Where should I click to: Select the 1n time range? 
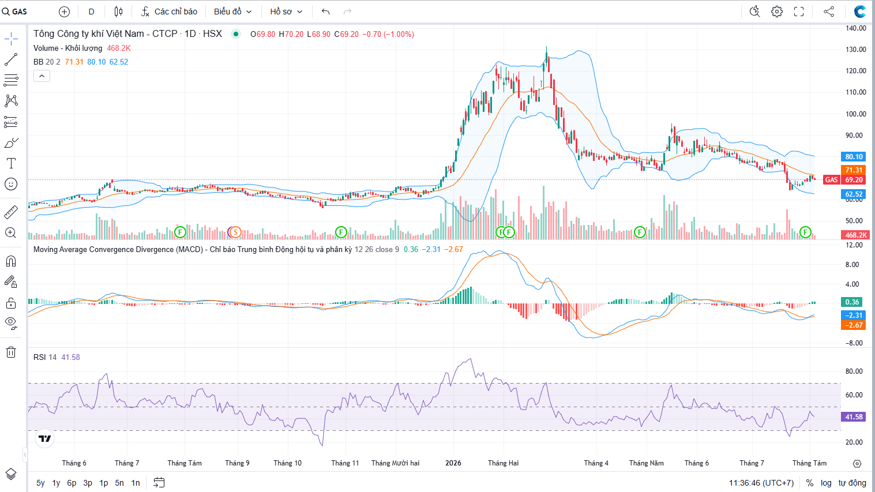[136, 483]
